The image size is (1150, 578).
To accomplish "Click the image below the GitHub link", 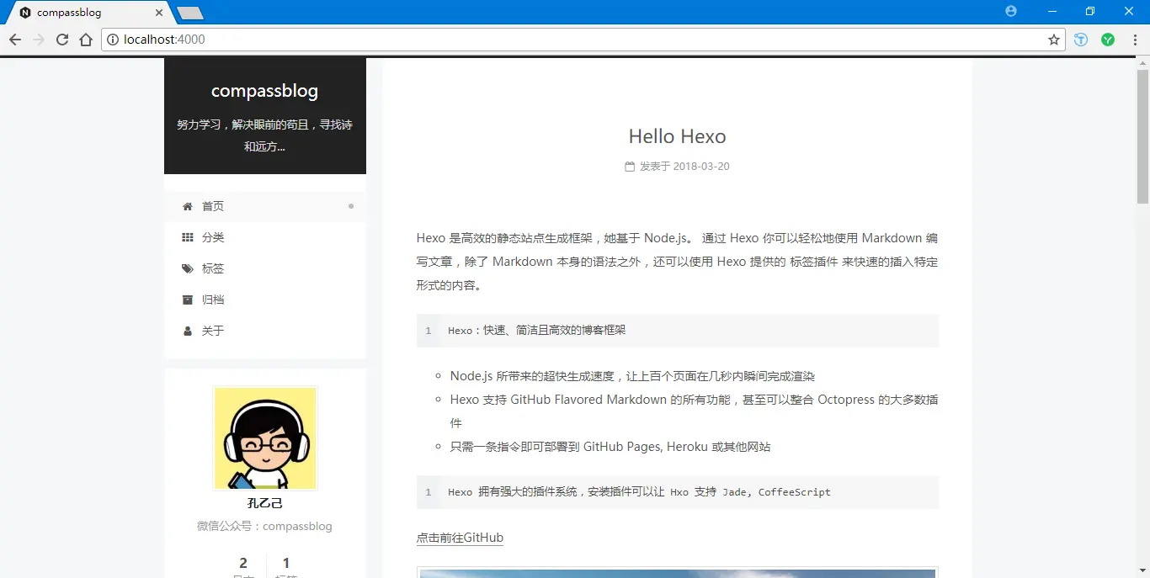I will [678, 572].
